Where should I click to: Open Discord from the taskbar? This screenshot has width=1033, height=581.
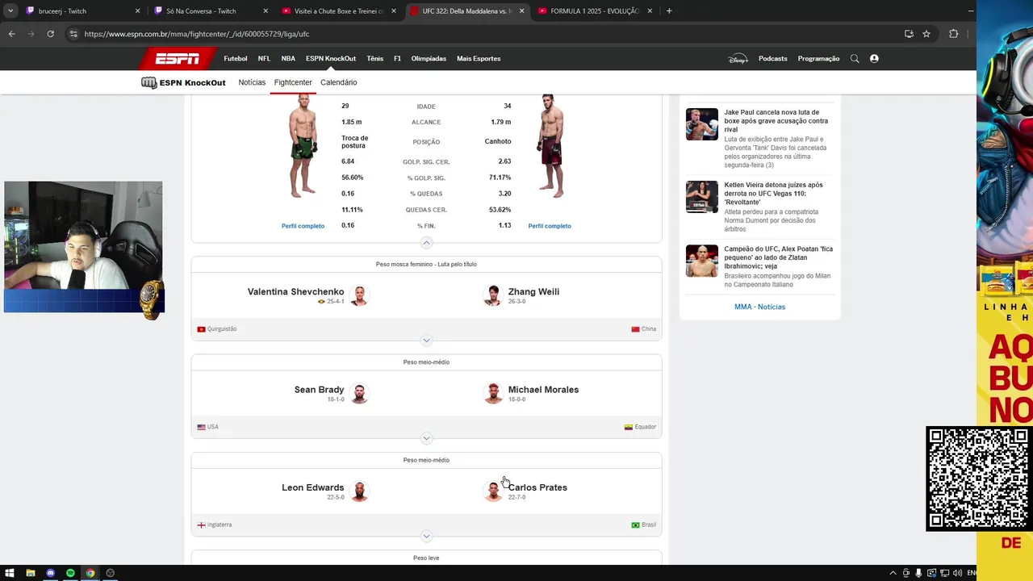50,573
